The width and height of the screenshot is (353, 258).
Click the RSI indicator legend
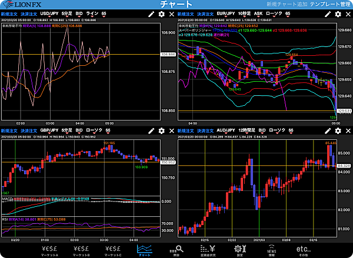[x=34, y=219]
